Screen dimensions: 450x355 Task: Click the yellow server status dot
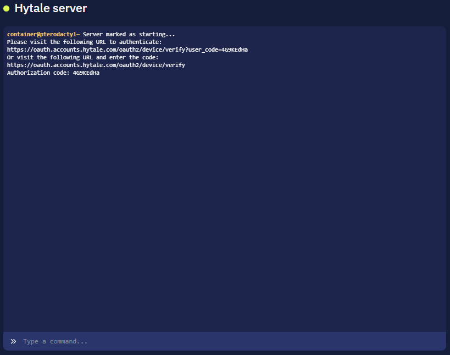(x=7, y=8)
